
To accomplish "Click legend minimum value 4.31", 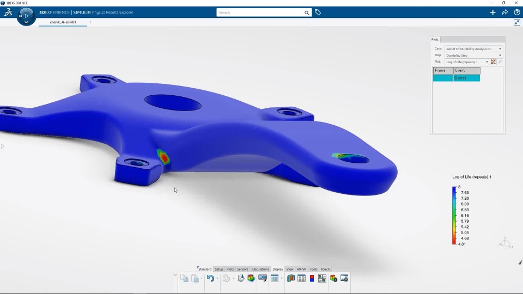I will tap(462, 244).
